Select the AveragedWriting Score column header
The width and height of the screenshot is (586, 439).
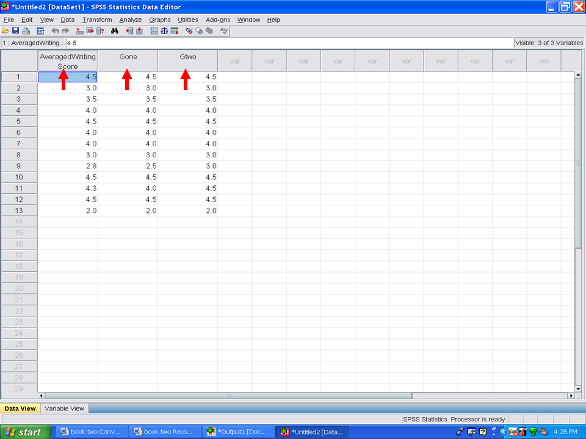[x=68, y=61]
